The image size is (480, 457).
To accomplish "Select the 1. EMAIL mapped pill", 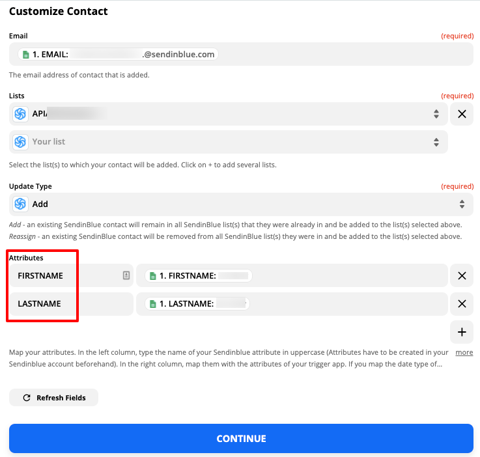I will point(118,55).
